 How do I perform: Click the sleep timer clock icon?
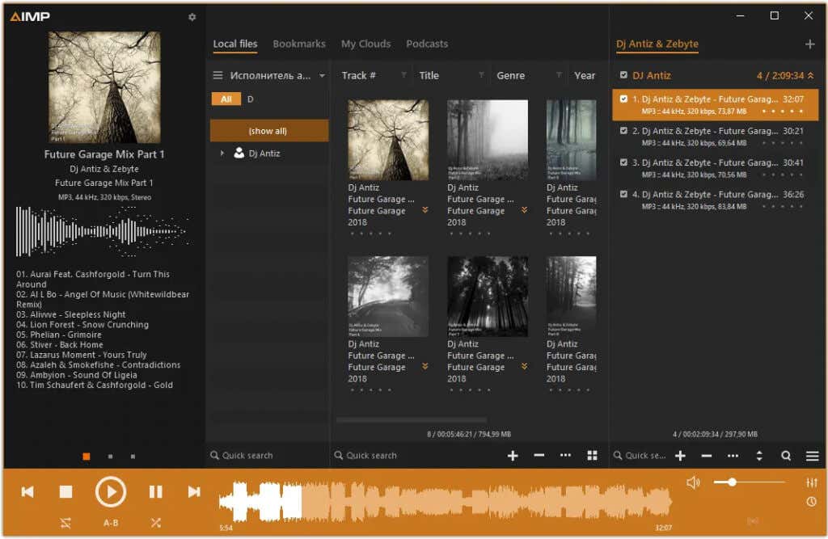click(811, 502)
